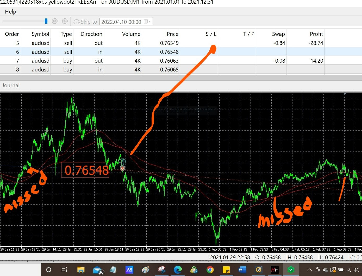The image size is (362, 276).
Task: Open Mail app with 36 badge
Action: point(98,270)
